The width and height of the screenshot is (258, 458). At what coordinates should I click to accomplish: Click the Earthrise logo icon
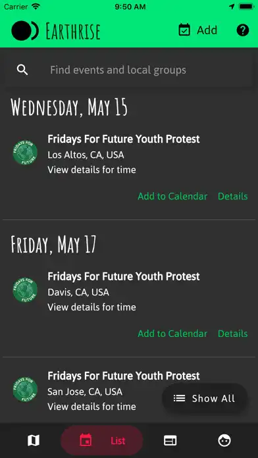click(25, 31)
